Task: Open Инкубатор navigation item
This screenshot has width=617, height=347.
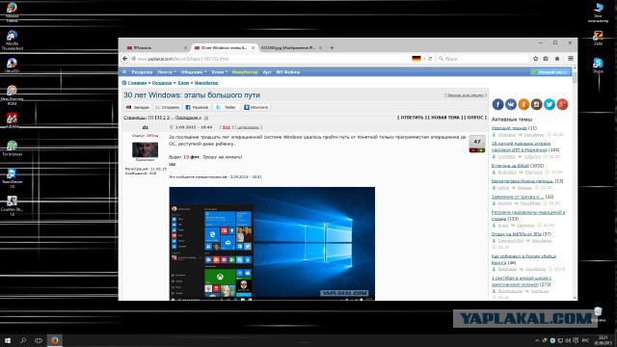Action: click(x=245, y=72)
